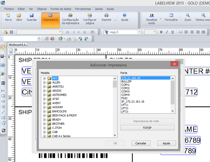Screen dimensions: 210x162
Task: Apply Bold formatting
Action: 161,32
